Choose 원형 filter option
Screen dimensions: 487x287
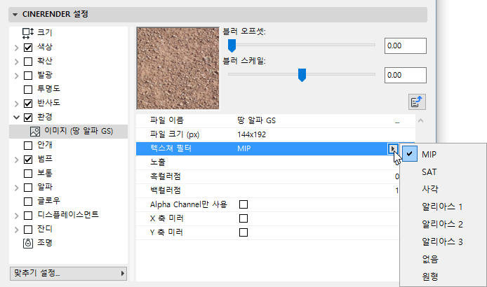[x=443, y=276]
